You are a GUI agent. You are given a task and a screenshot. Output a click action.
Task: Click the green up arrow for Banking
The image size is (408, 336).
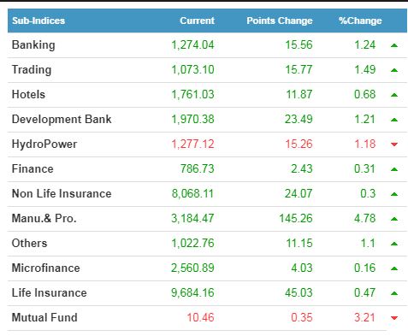[394, 45]
